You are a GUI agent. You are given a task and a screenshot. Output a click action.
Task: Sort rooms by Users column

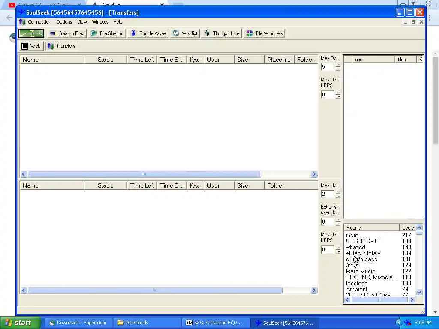[x=408, y=228]
